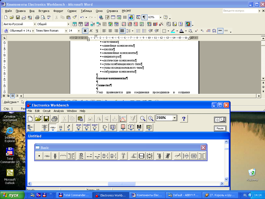Toggle show paragraph marks in Word

point(144,17)
